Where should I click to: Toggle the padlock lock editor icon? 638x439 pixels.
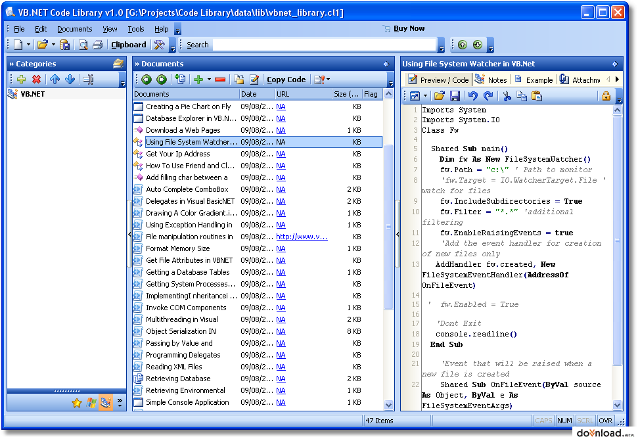606,97
